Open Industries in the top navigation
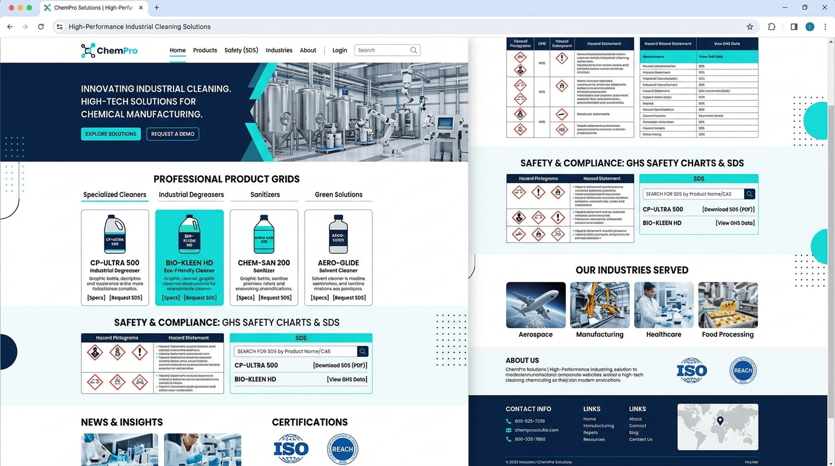835x466 pixels. coord(279,50)
